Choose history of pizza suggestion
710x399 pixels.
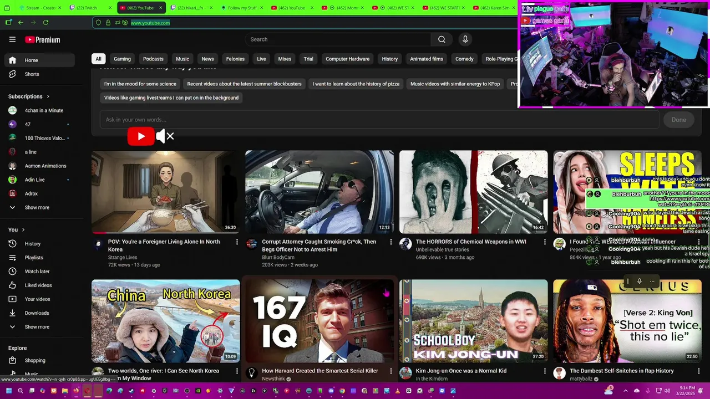pyautogui.click(x=356, y=84)
